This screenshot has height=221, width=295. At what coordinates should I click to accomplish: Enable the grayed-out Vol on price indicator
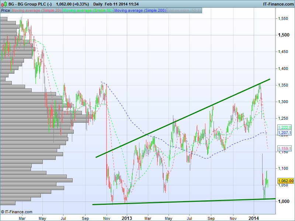[x=184, y=11]
